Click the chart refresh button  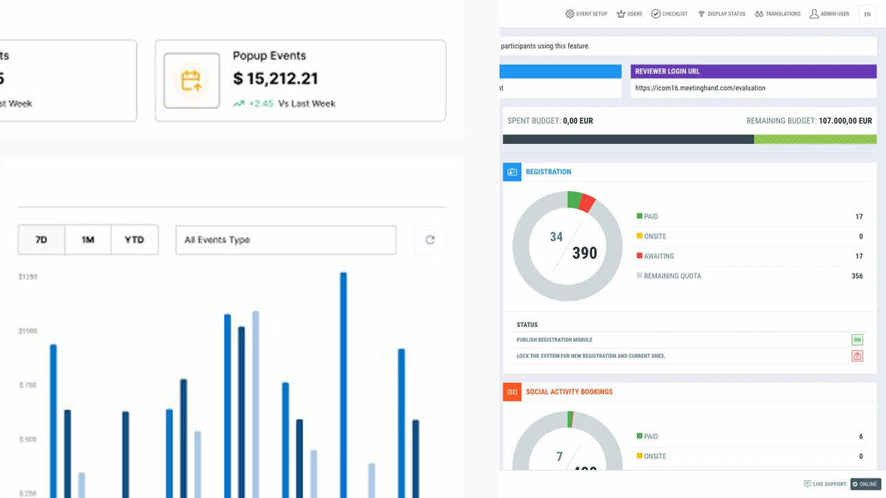click(430, 240)
